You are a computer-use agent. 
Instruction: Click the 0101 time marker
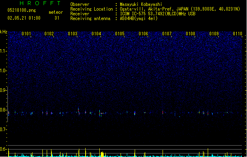click(x=26, y=34)
